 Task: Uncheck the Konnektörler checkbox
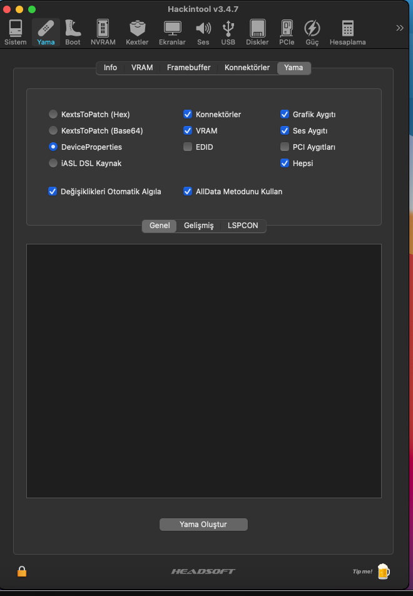pos(188,115)
